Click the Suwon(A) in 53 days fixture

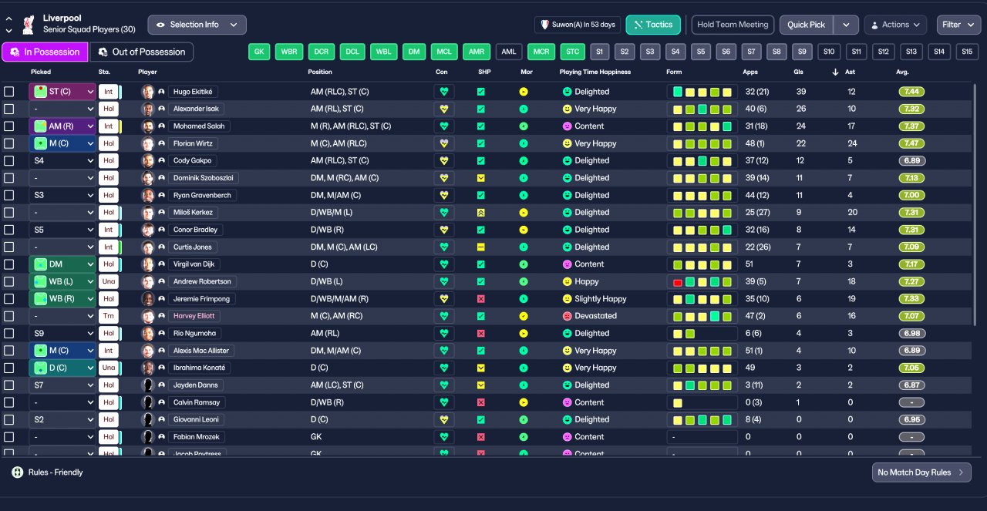[x=578, y=25]
